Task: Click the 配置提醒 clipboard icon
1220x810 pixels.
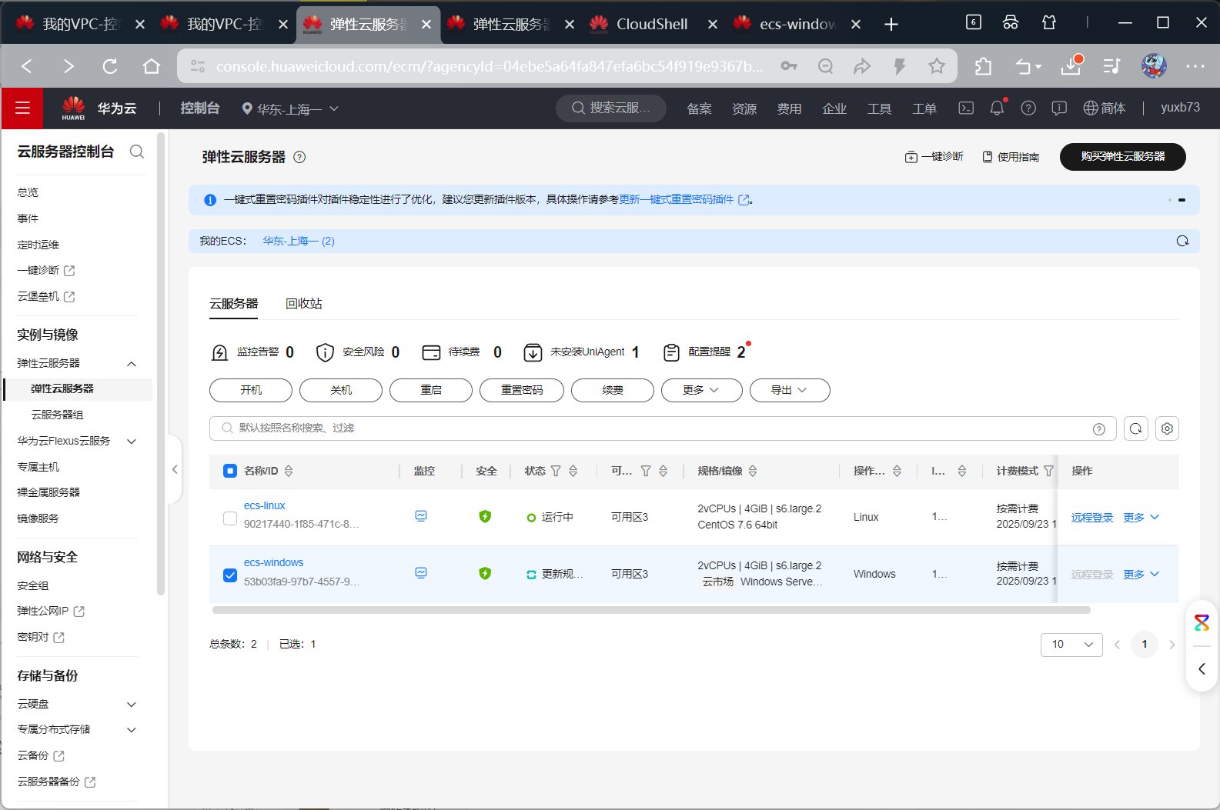Action: [x=671, y=352]
